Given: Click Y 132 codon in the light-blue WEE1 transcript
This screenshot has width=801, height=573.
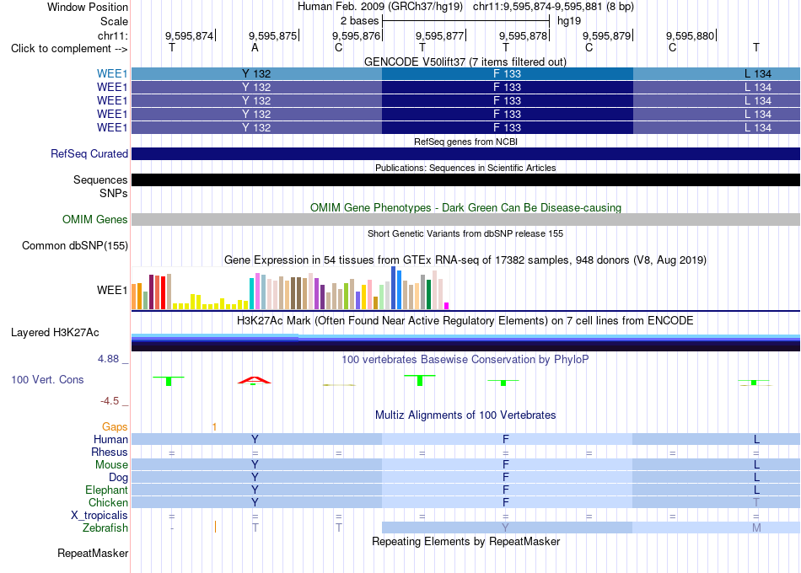Looking at the screenshot, I should pos(256,73).
